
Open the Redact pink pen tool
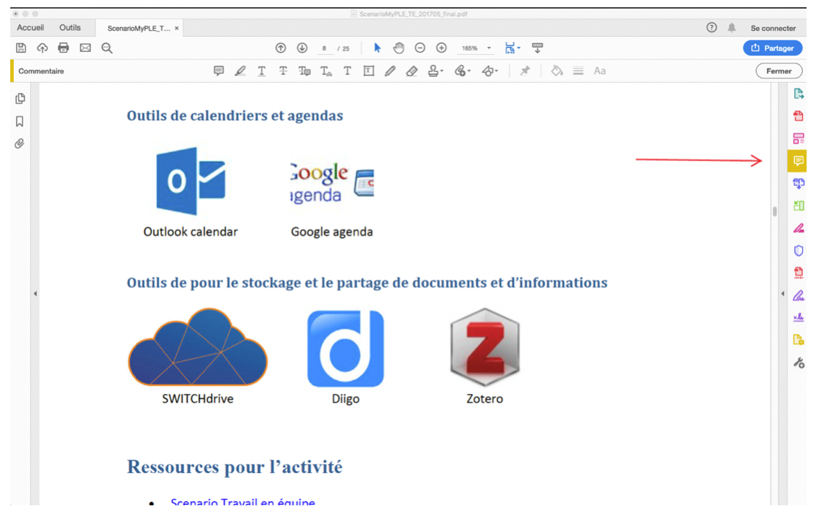coord(799,229)
